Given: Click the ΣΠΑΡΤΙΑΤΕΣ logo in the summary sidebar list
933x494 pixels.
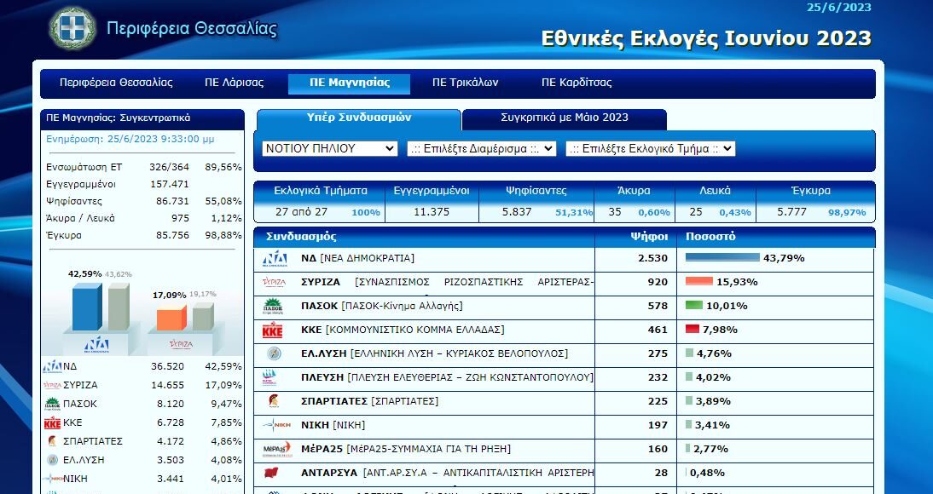Looking at the screenshot, I should pyautogui.click(x=52, y=441).
